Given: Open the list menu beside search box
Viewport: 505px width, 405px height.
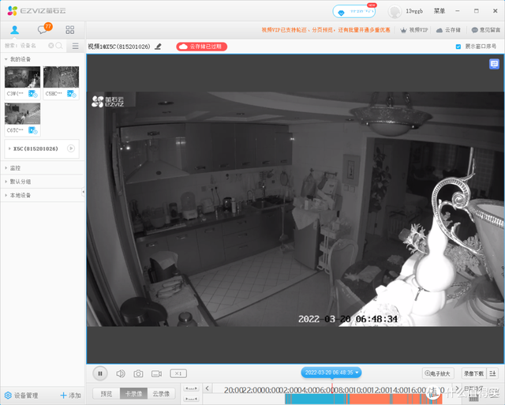Looking at the screenshot, I should pyautogui.click(x=76, y=46).
